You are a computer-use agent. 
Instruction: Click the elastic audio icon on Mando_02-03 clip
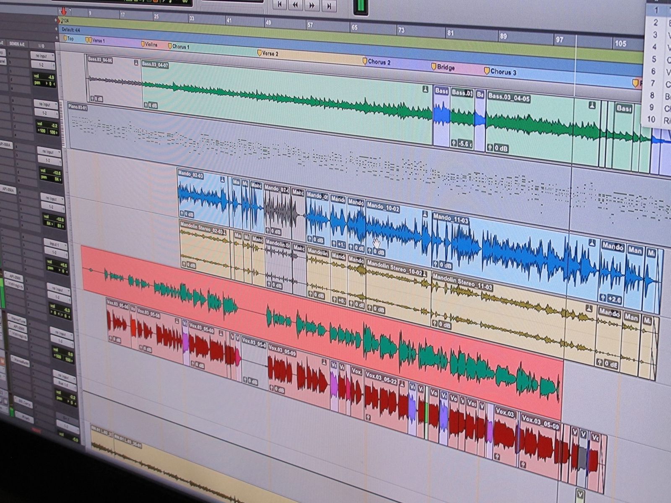pos(223,179)
